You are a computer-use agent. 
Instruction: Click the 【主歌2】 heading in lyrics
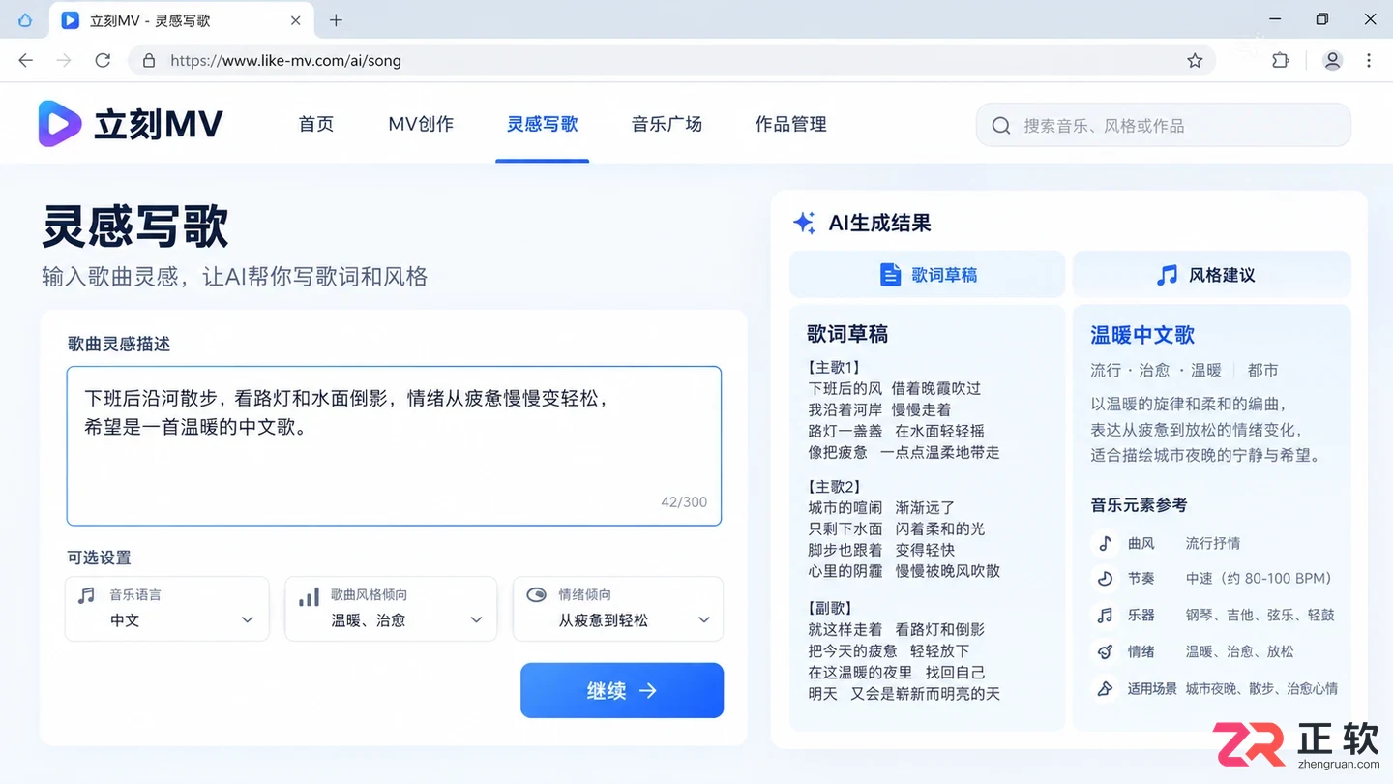coord(833,486)
